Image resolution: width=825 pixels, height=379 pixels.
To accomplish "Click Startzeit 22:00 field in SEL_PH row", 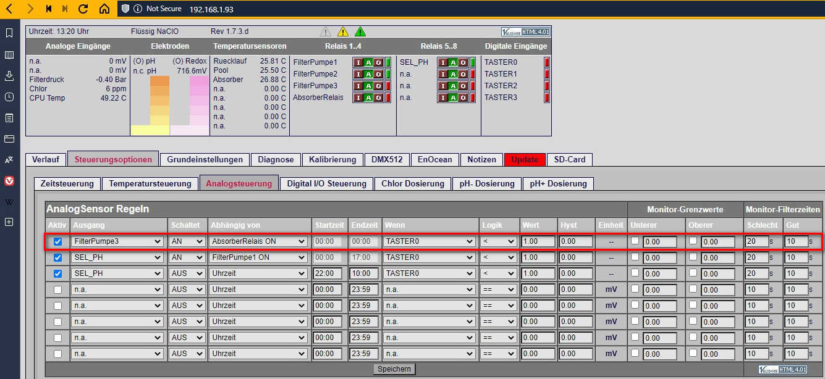I will (x=328, y=273).
